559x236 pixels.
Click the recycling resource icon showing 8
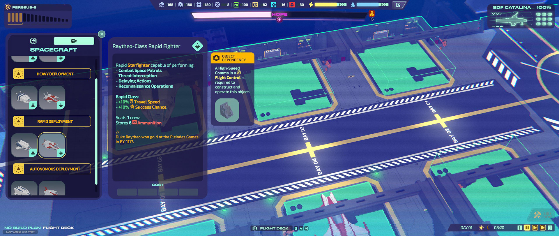[217, 5]
